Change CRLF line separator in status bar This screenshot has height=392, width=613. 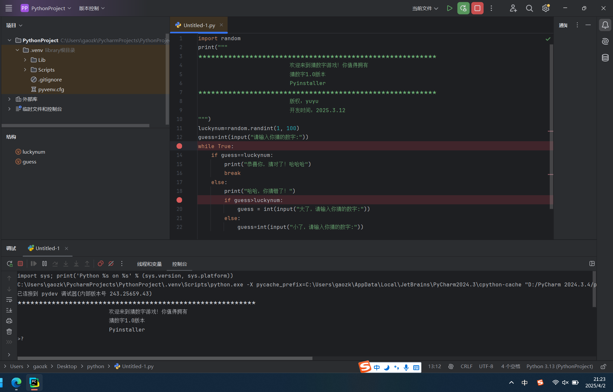tap(466, 366)
